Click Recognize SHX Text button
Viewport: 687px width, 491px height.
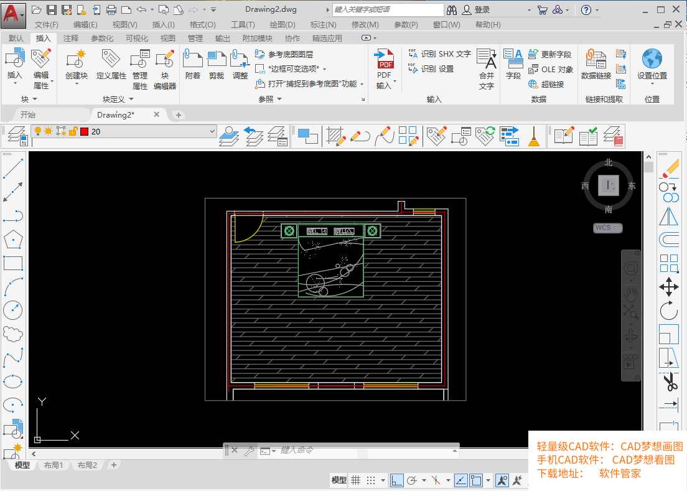(x=439, y=54)
